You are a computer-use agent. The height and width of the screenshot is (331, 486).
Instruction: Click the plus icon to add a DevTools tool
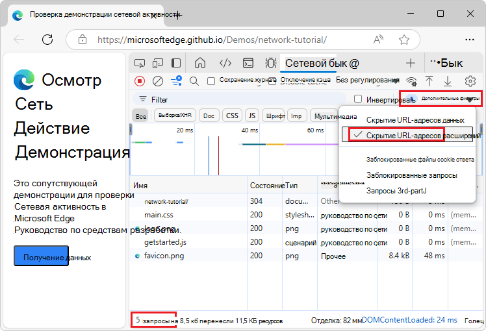[x=411, y=63]
